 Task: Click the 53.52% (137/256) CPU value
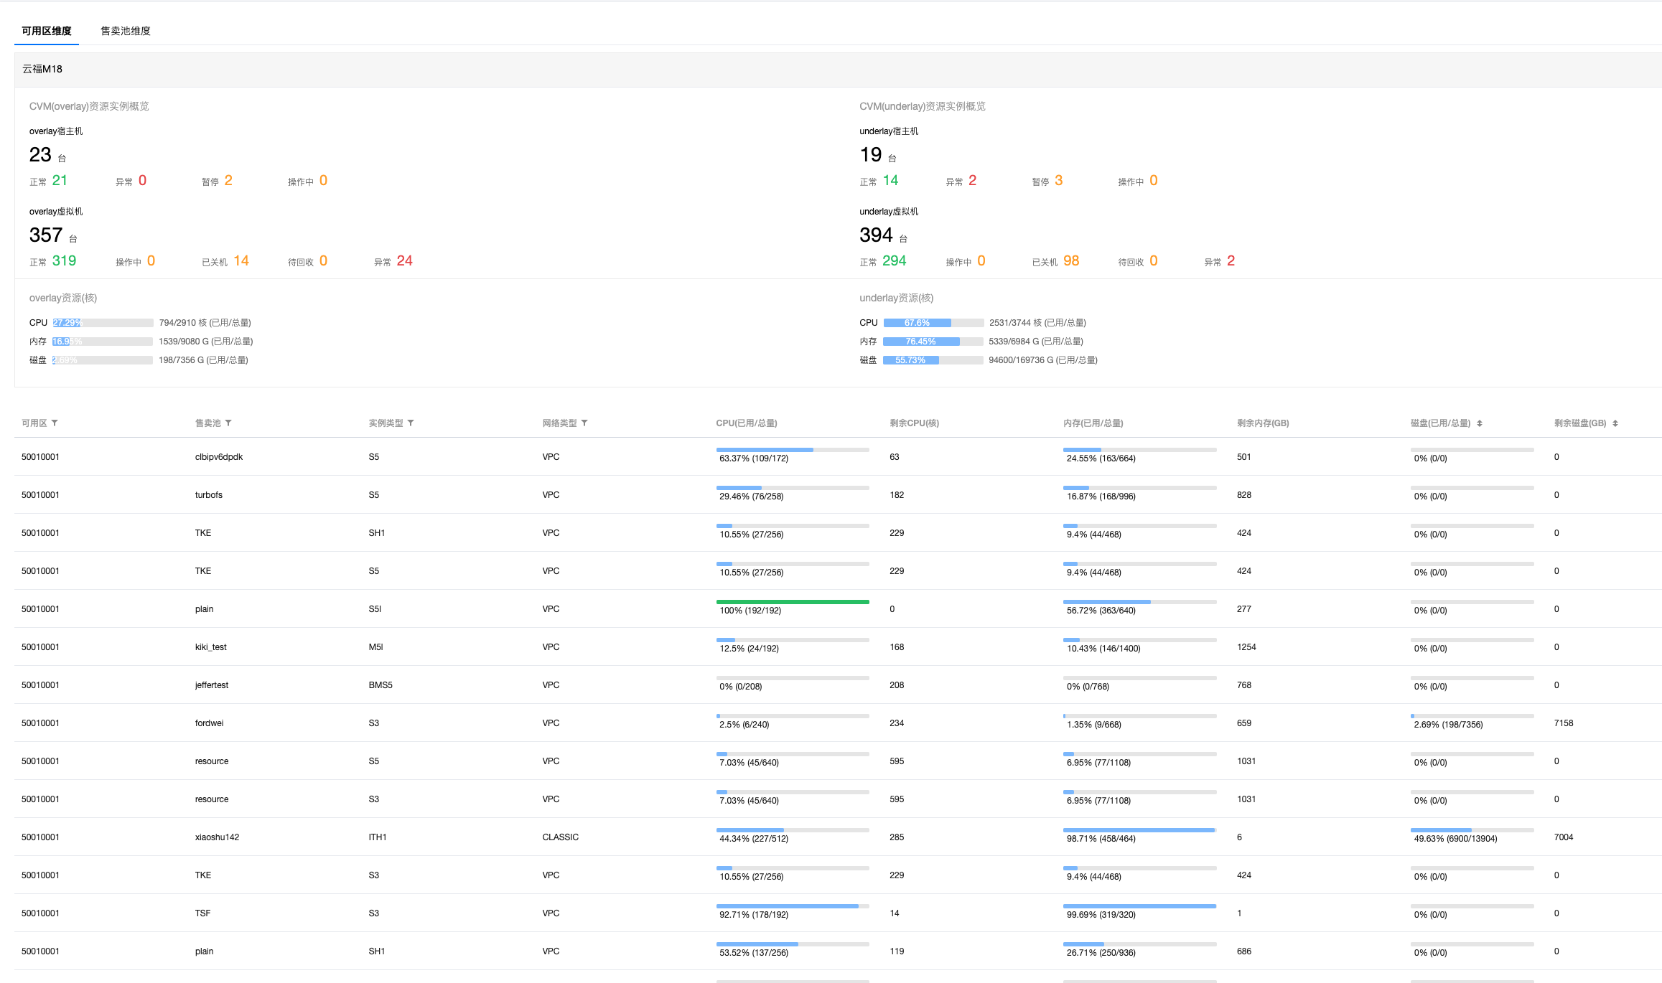coord(754,953)
